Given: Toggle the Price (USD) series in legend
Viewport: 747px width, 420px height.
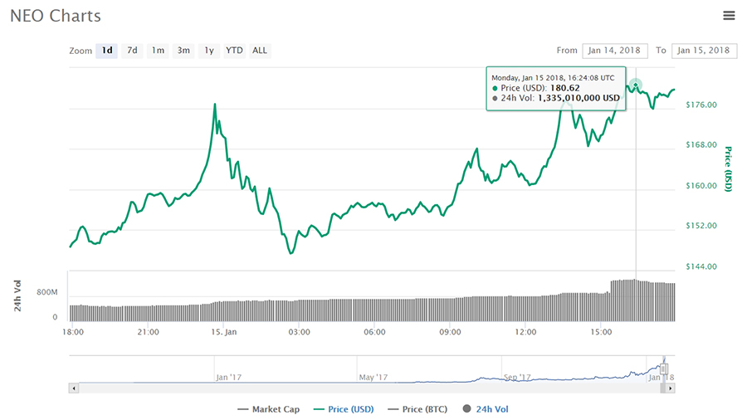Looking at the screenshot, I should (344, 409).
